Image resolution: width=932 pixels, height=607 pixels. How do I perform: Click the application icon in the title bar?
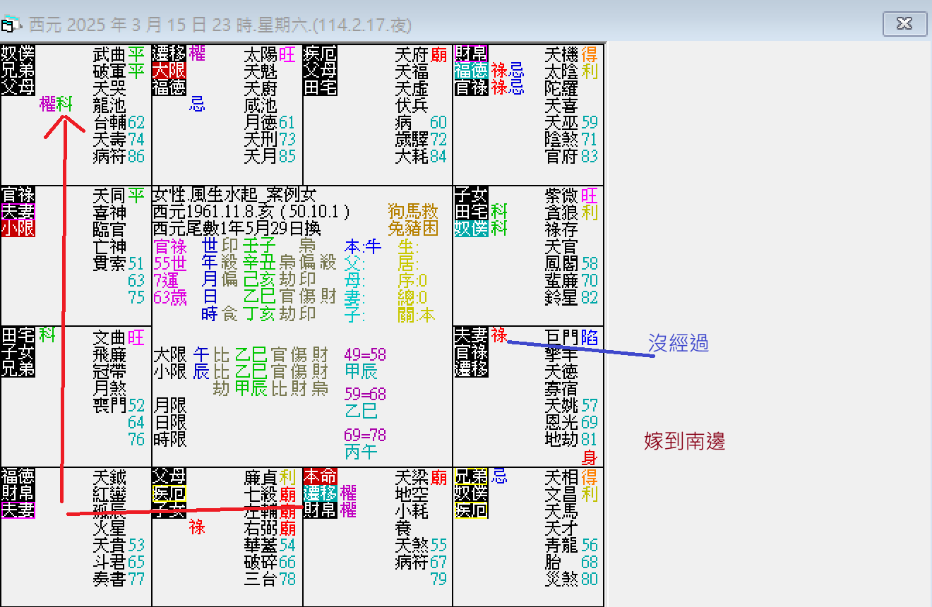[x=9, y=23]
